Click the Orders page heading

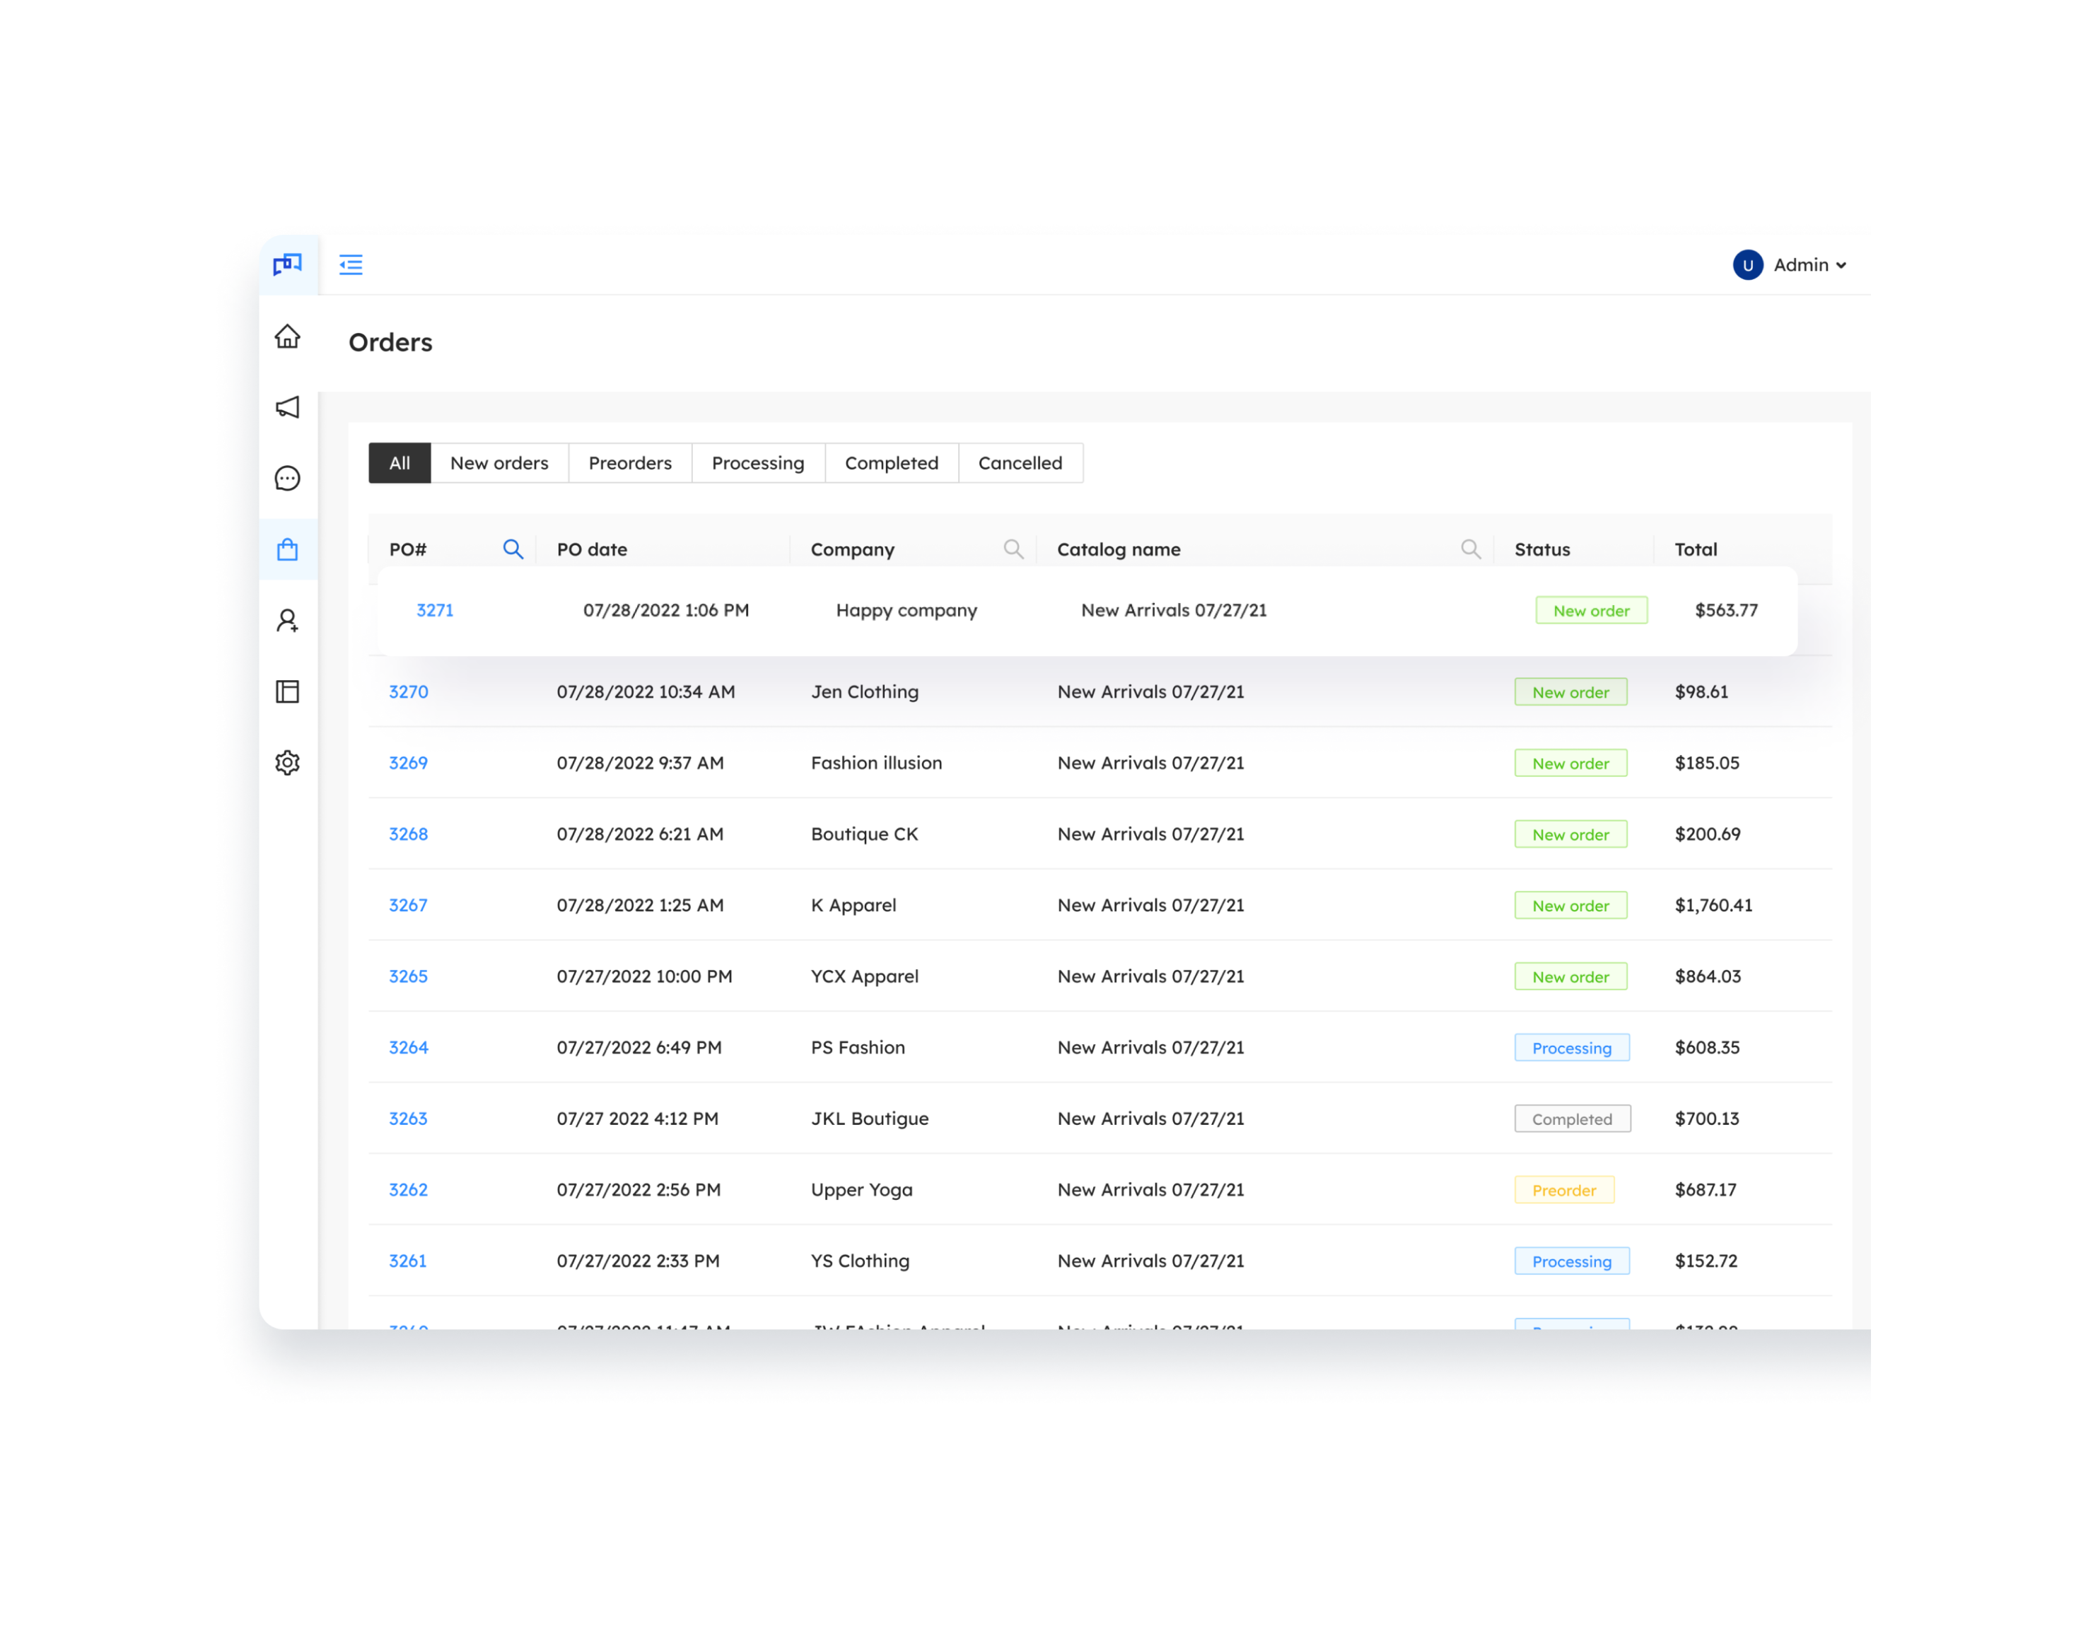[x=390, y=342]
